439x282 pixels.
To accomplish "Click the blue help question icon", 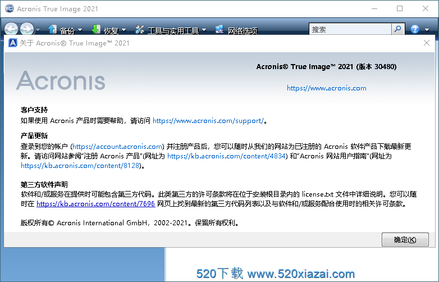I will [415, 29].
